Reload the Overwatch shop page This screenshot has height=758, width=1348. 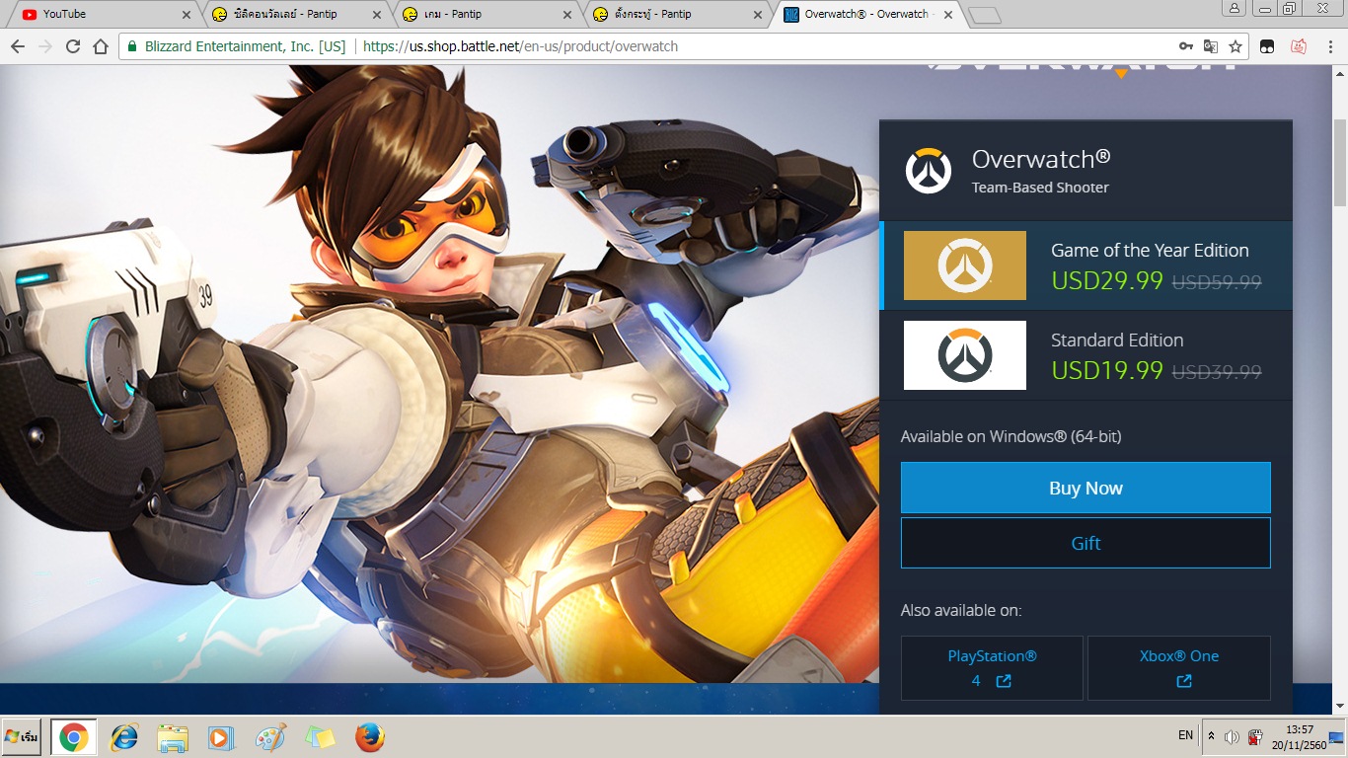tap(72, 46)
